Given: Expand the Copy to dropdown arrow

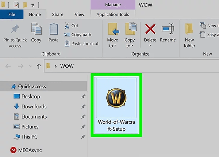Looking at the screenshot, I should tap(132, 45).
